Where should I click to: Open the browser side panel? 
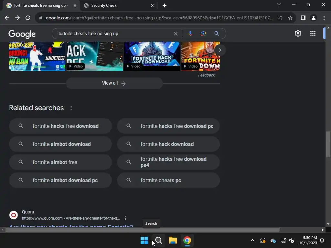(x=303, y=18)
